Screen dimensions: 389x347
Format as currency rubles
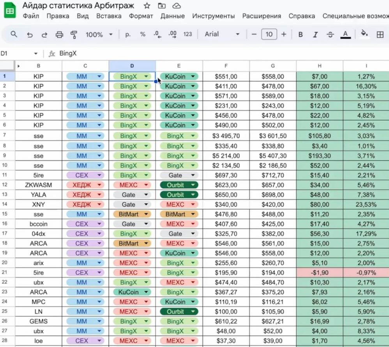(128, 34)
